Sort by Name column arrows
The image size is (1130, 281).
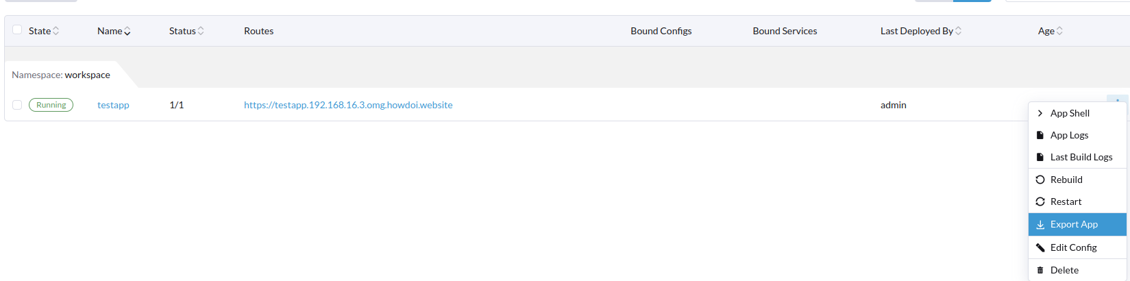(x=127, y=31)
